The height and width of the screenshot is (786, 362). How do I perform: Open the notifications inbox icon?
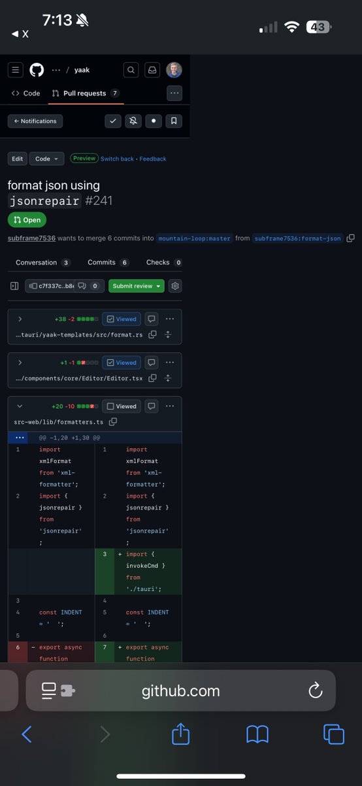click(x=152, y=70)
